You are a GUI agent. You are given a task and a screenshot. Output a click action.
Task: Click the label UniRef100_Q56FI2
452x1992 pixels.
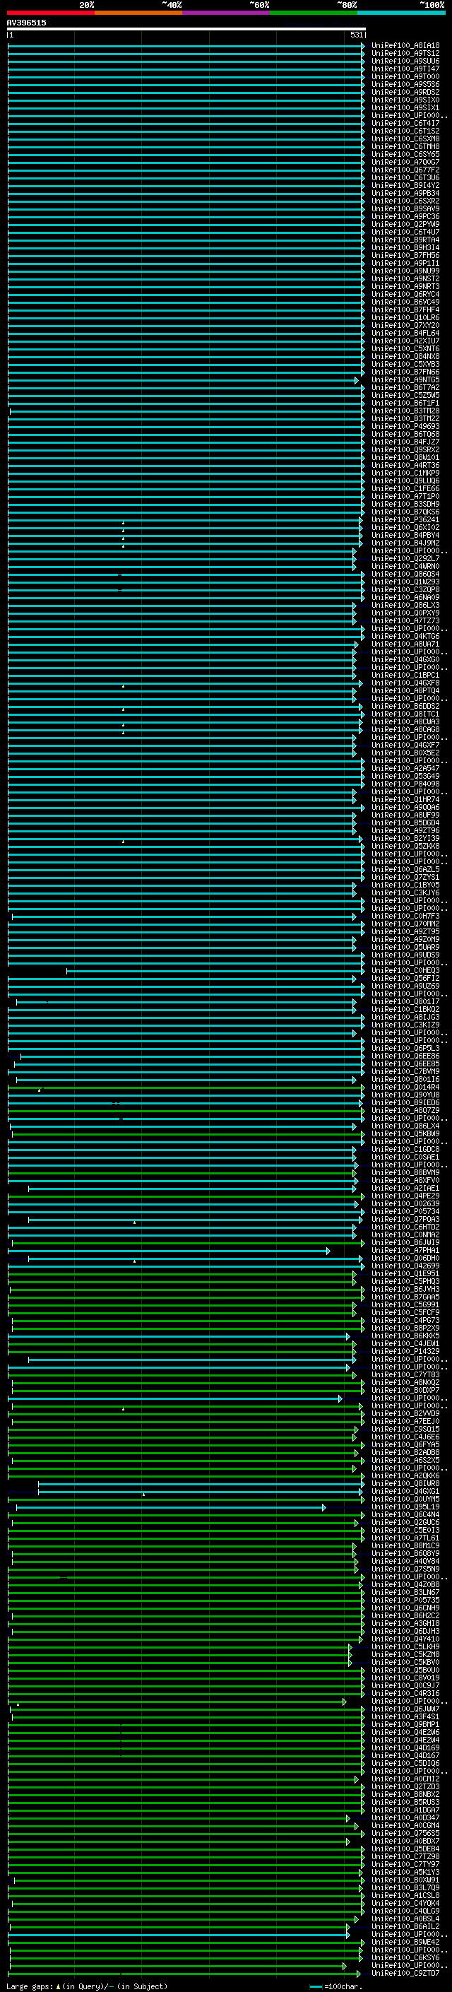pos(405,978)
